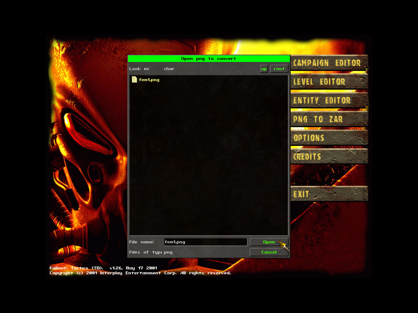Viewport: 418px width, 313px height.
Task: Open the Campaign Editor menu item
Action: click(x=329, y=63)
